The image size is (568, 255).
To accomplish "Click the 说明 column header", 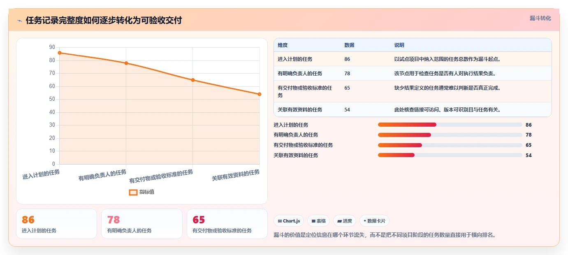I will click(x=399, y=45).
